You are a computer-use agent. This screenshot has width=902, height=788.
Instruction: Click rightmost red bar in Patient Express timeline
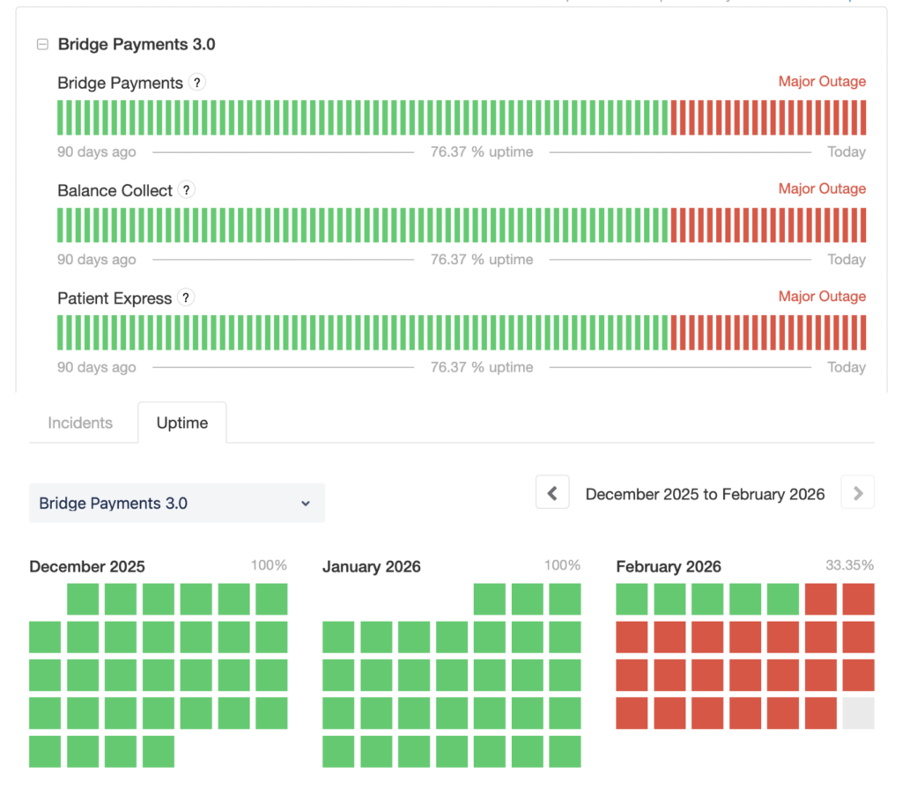coord(863,333)
